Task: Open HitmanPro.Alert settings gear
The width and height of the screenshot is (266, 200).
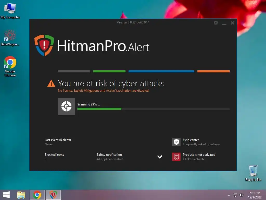Action: tap(216, 23)
